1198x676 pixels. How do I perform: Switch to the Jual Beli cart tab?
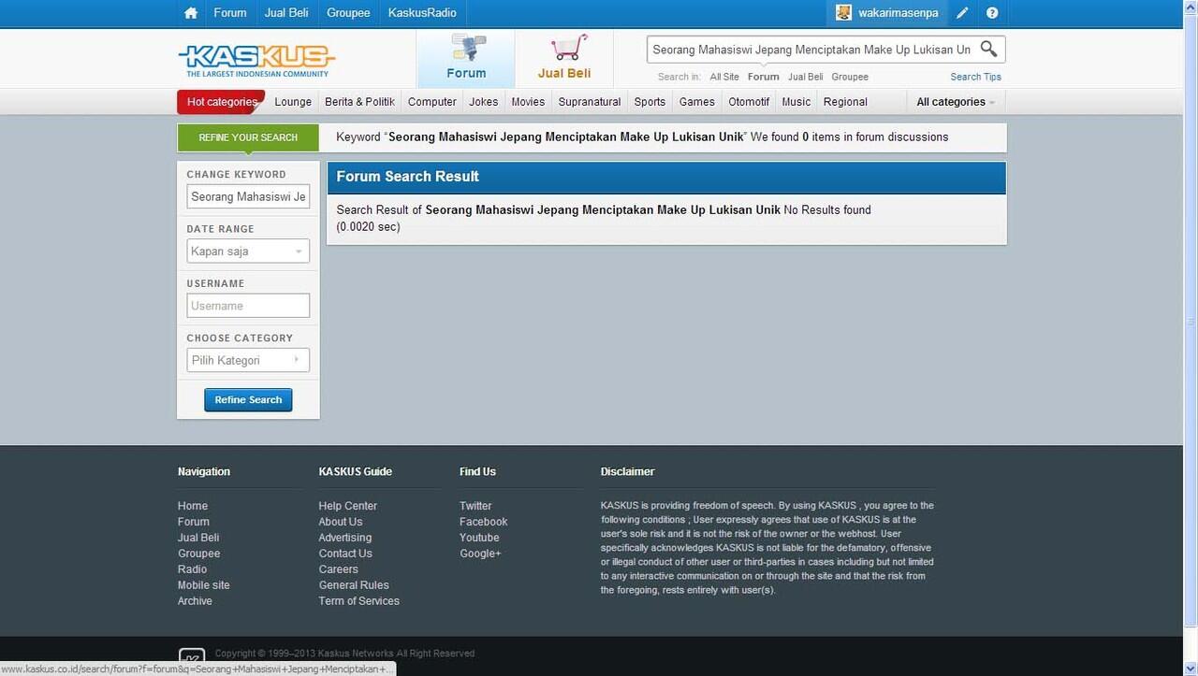point(564,59)
